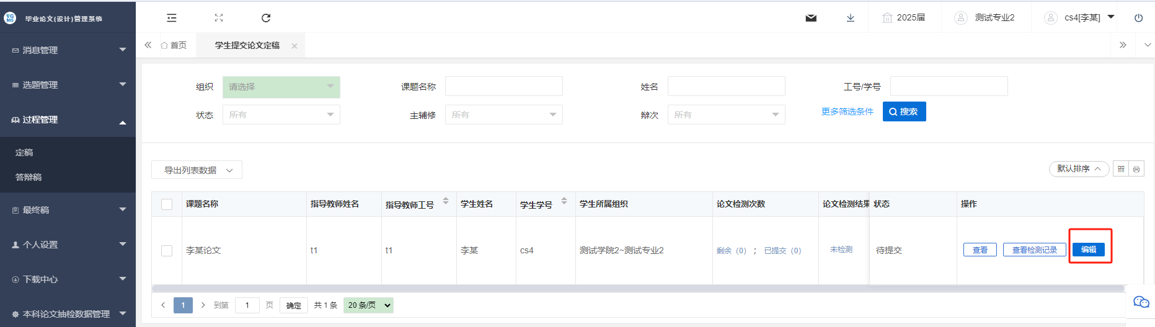Open the cs4[李某] user menu
The width and height of the screenshot is (1155, 327).
(x=1079, y=17)
